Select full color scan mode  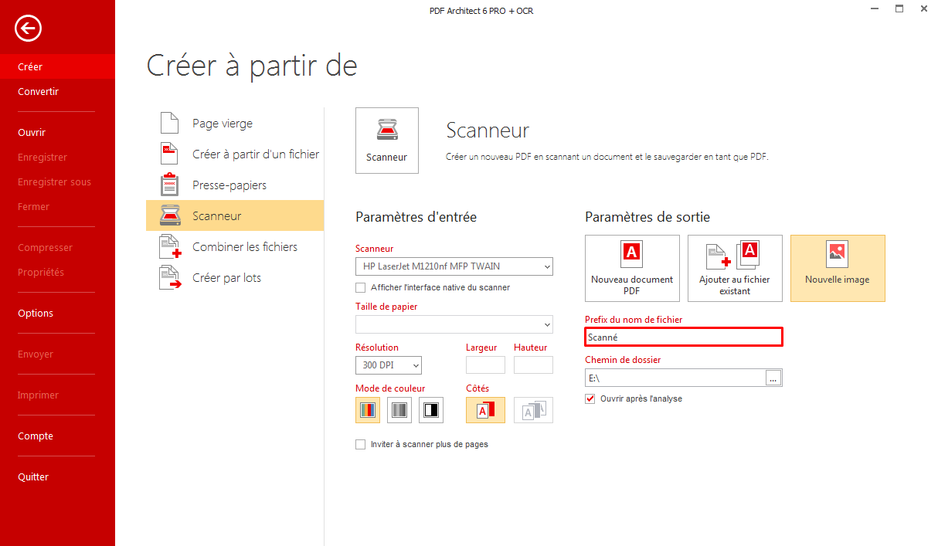(368, 410)
